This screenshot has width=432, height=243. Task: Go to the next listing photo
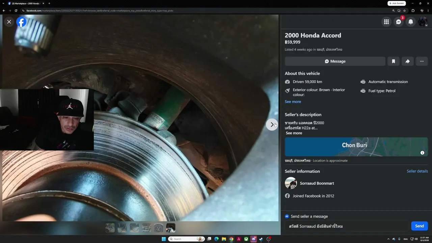[x=272, y=125]
